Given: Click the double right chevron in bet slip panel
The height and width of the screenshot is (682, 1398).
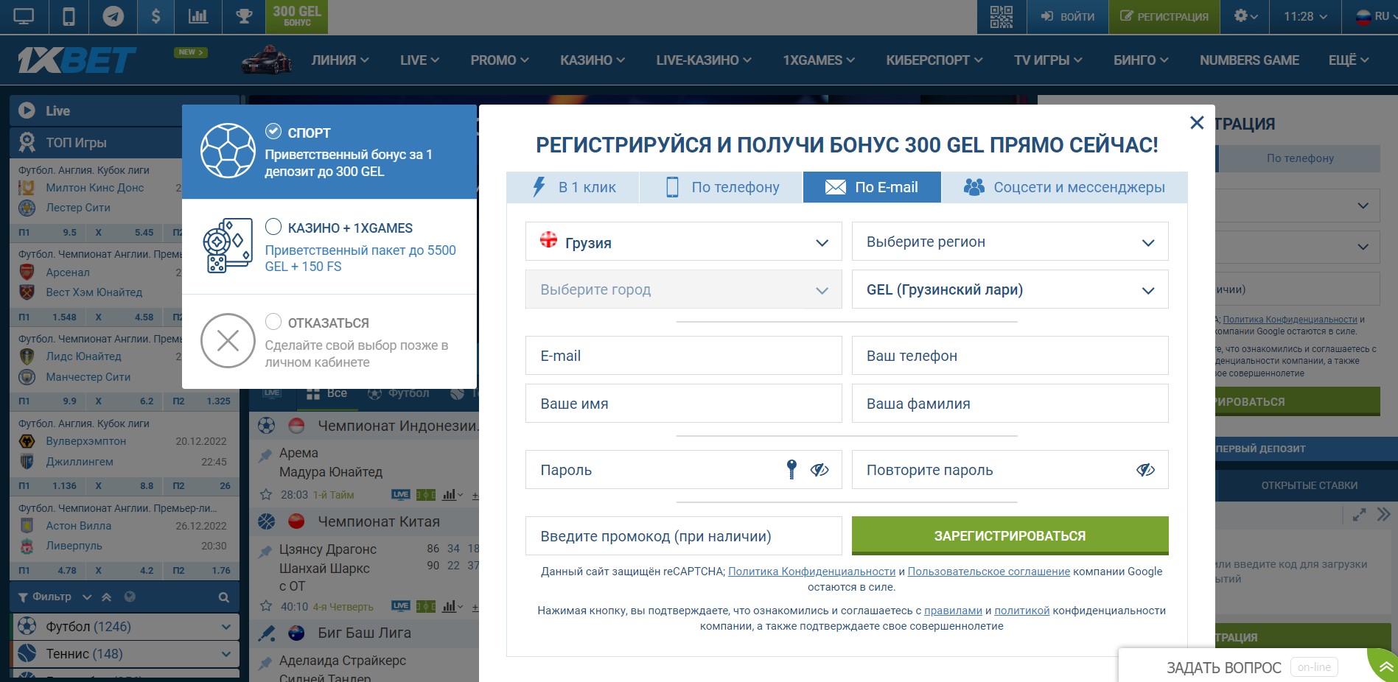Looking at the screenshot, I should [x=1383, y=514].
